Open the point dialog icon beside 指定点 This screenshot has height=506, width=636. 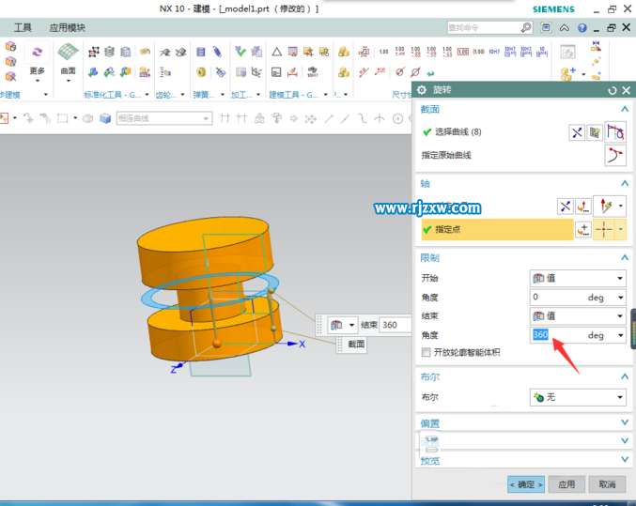point(583,229)
